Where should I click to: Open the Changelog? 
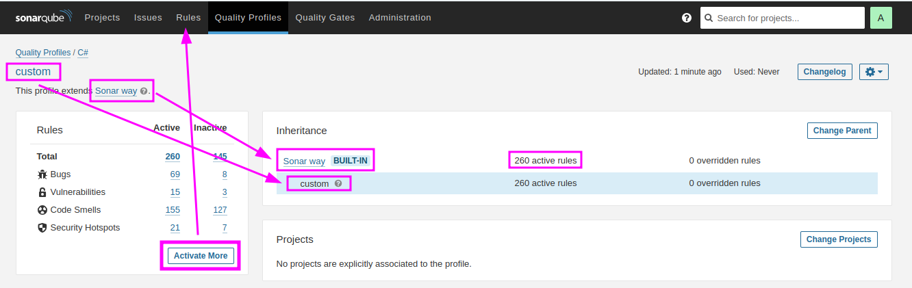pyautogui.click(x=825, y=72)
